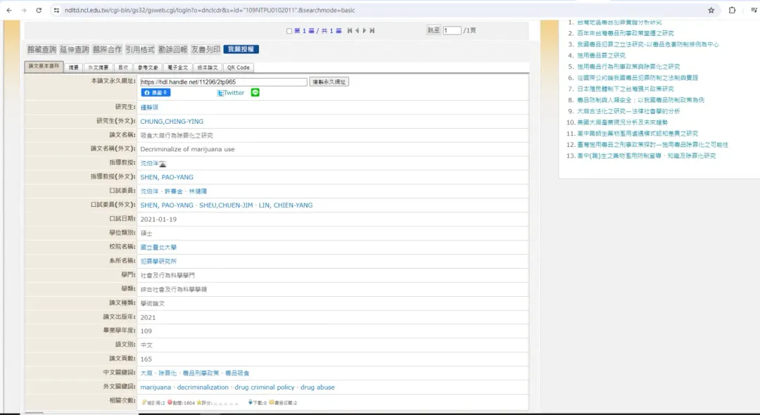Viewport: 760px width, 415px height.
Task: Open the 參考文獻 tab
Action: pyautogui.click(x=148, y=68)
